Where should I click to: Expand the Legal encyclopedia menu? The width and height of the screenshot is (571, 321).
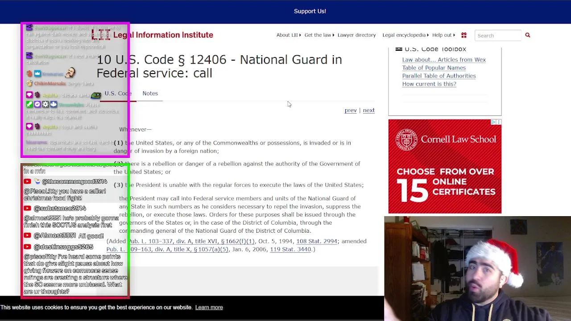[x=405, y=35]
